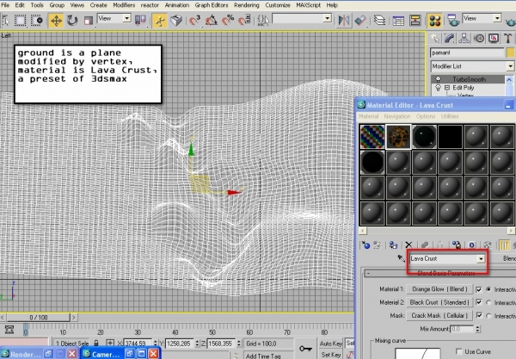516x359 pixels.
Task: Collapse the Edit Poly modifier tree
Action: pos(447,88)
